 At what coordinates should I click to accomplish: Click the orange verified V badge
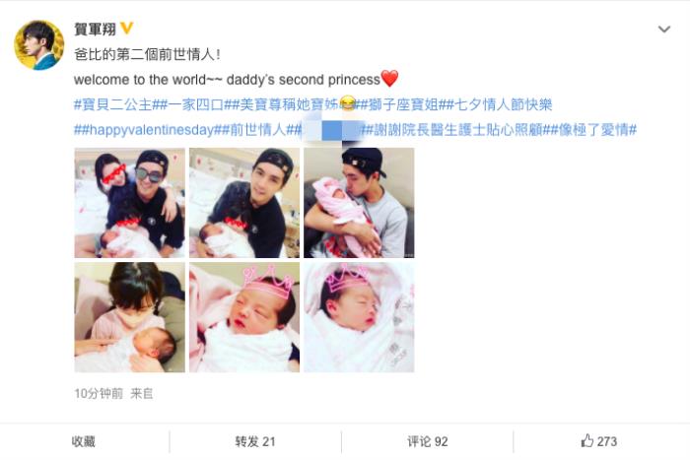click(127, 29)
